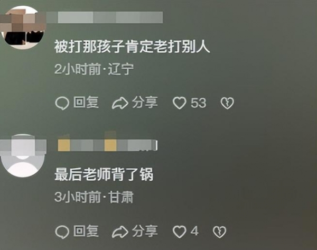Screen dimensions: 317x250
Task: Open blurred username of second commenter
Action: point(108,145)
